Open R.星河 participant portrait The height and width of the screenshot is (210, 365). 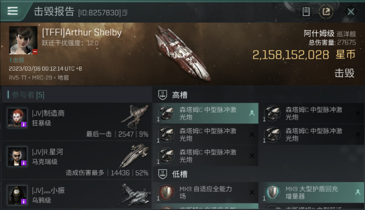coord(17,157)
